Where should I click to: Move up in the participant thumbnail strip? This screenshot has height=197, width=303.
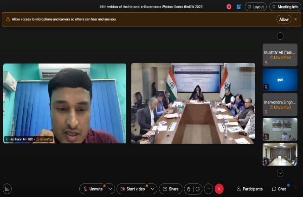(280, 36)
